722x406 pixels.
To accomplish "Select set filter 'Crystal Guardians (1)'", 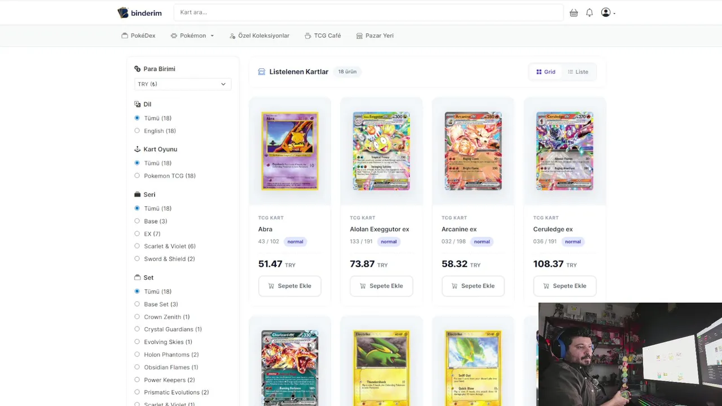I will coord(168,329).
